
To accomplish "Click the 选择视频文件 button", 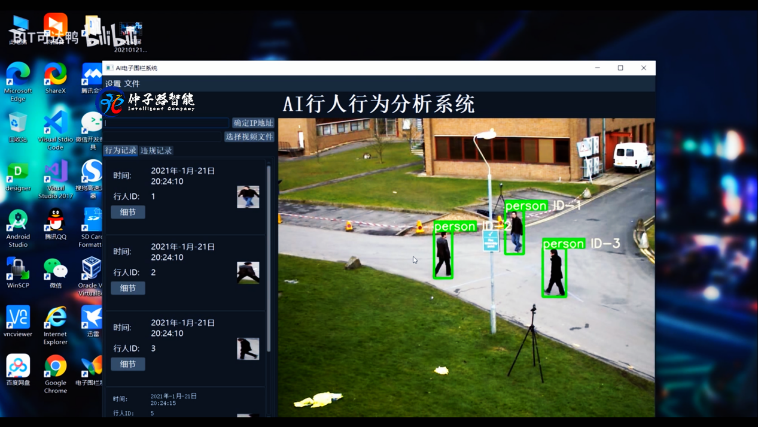I will 249,137.
